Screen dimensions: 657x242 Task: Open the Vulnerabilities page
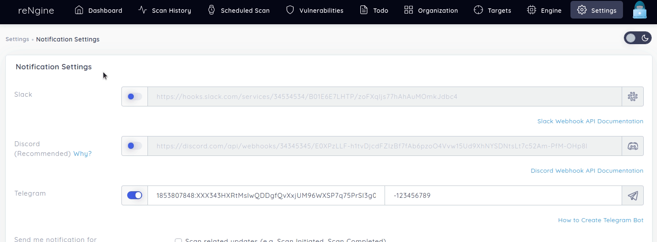pos(314,10)
